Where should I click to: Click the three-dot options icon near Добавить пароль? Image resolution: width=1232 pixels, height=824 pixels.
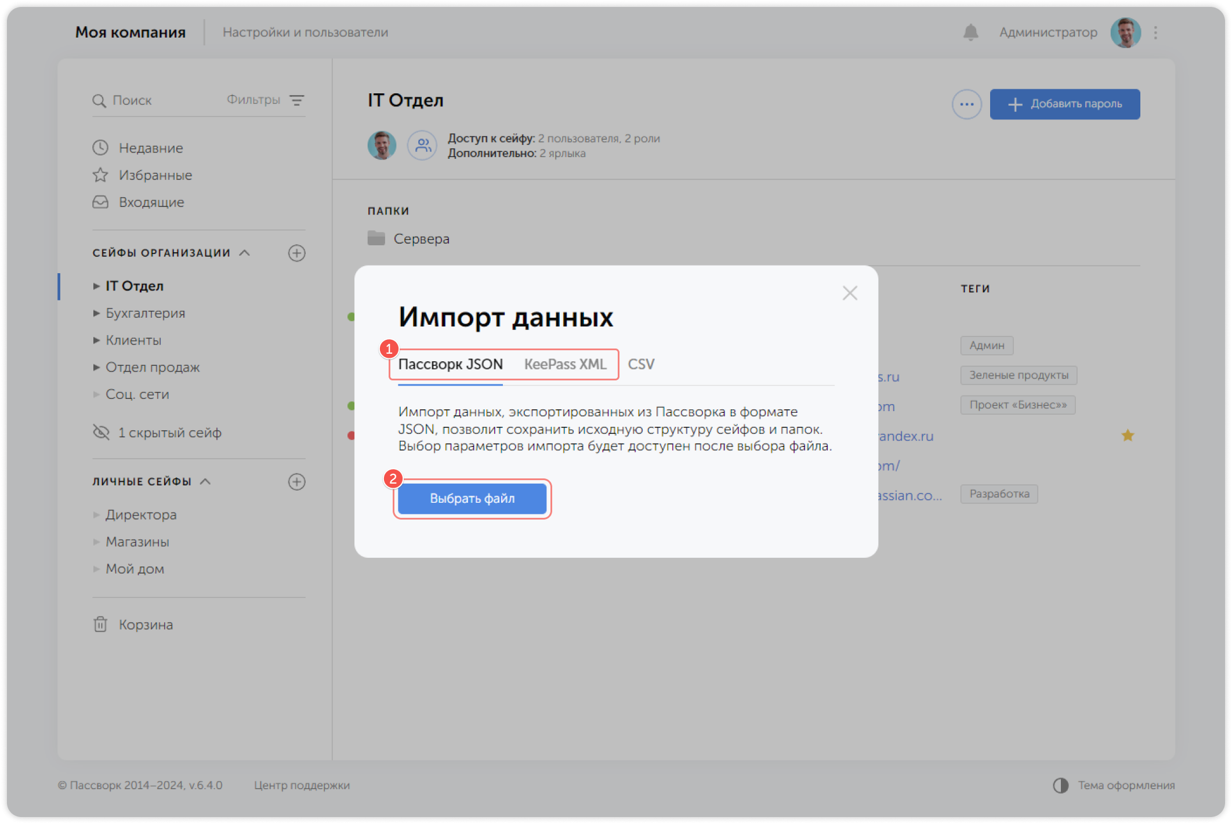click(966, 104)
